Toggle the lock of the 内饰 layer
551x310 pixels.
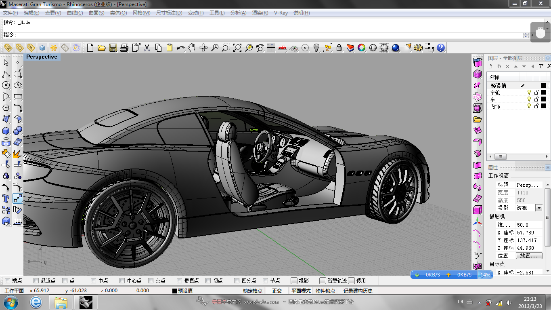coord(536,106)
